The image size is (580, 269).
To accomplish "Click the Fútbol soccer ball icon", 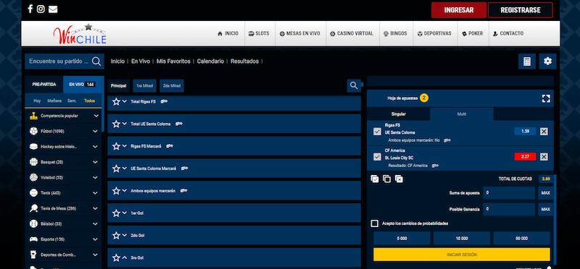I will coord(33,131).
